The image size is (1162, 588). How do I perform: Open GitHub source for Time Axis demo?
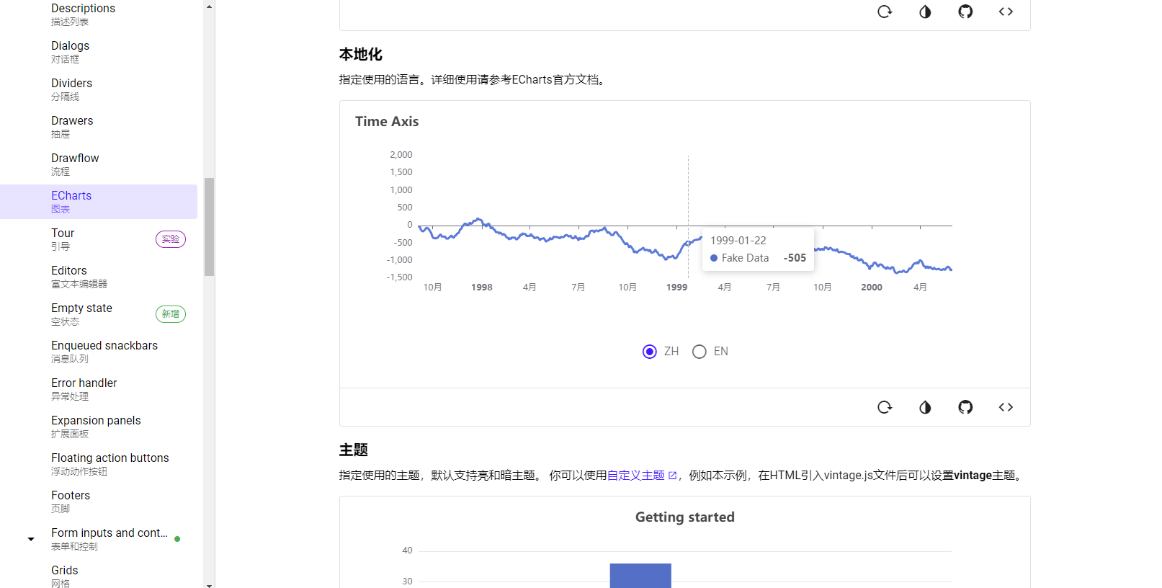point(965,407)
